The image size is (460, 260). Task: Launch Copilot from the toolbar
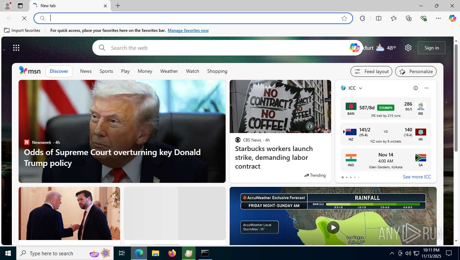(452, 18)
